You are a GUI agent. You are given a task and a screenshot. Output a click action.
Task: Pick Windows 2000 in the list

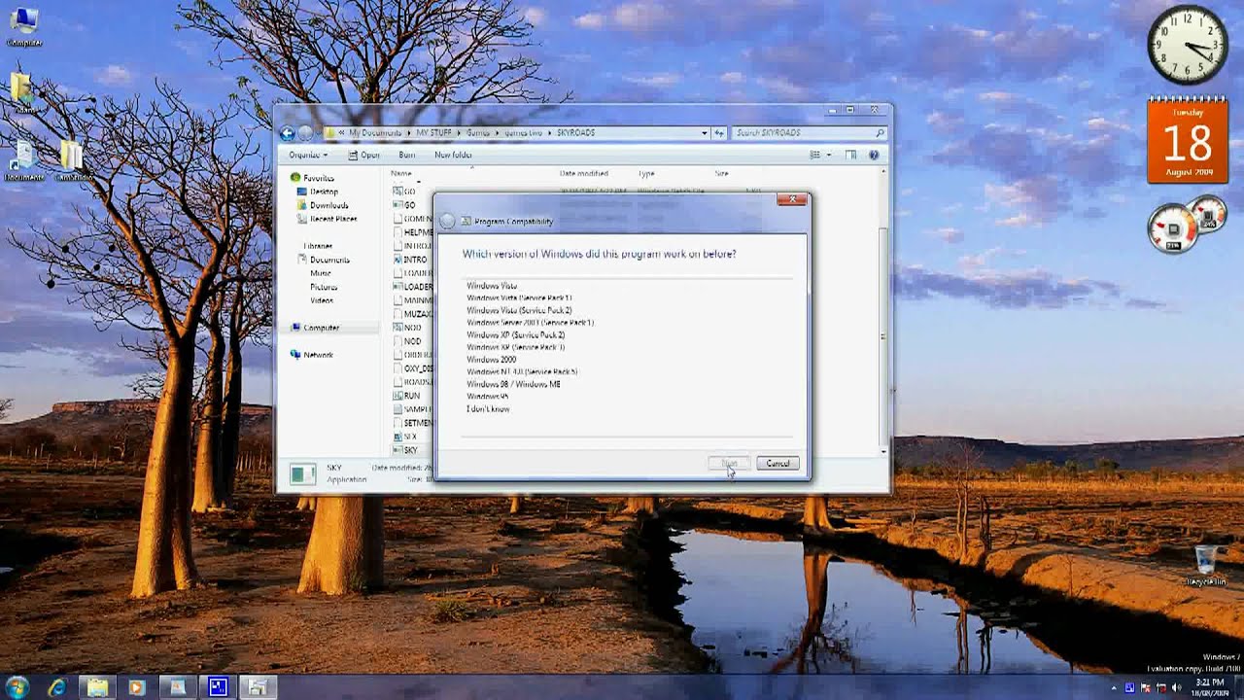[492, 360]
